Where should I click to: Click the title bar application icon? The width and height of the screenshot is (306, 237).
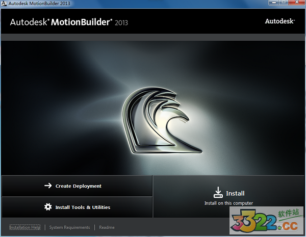(x=4, y=3)
